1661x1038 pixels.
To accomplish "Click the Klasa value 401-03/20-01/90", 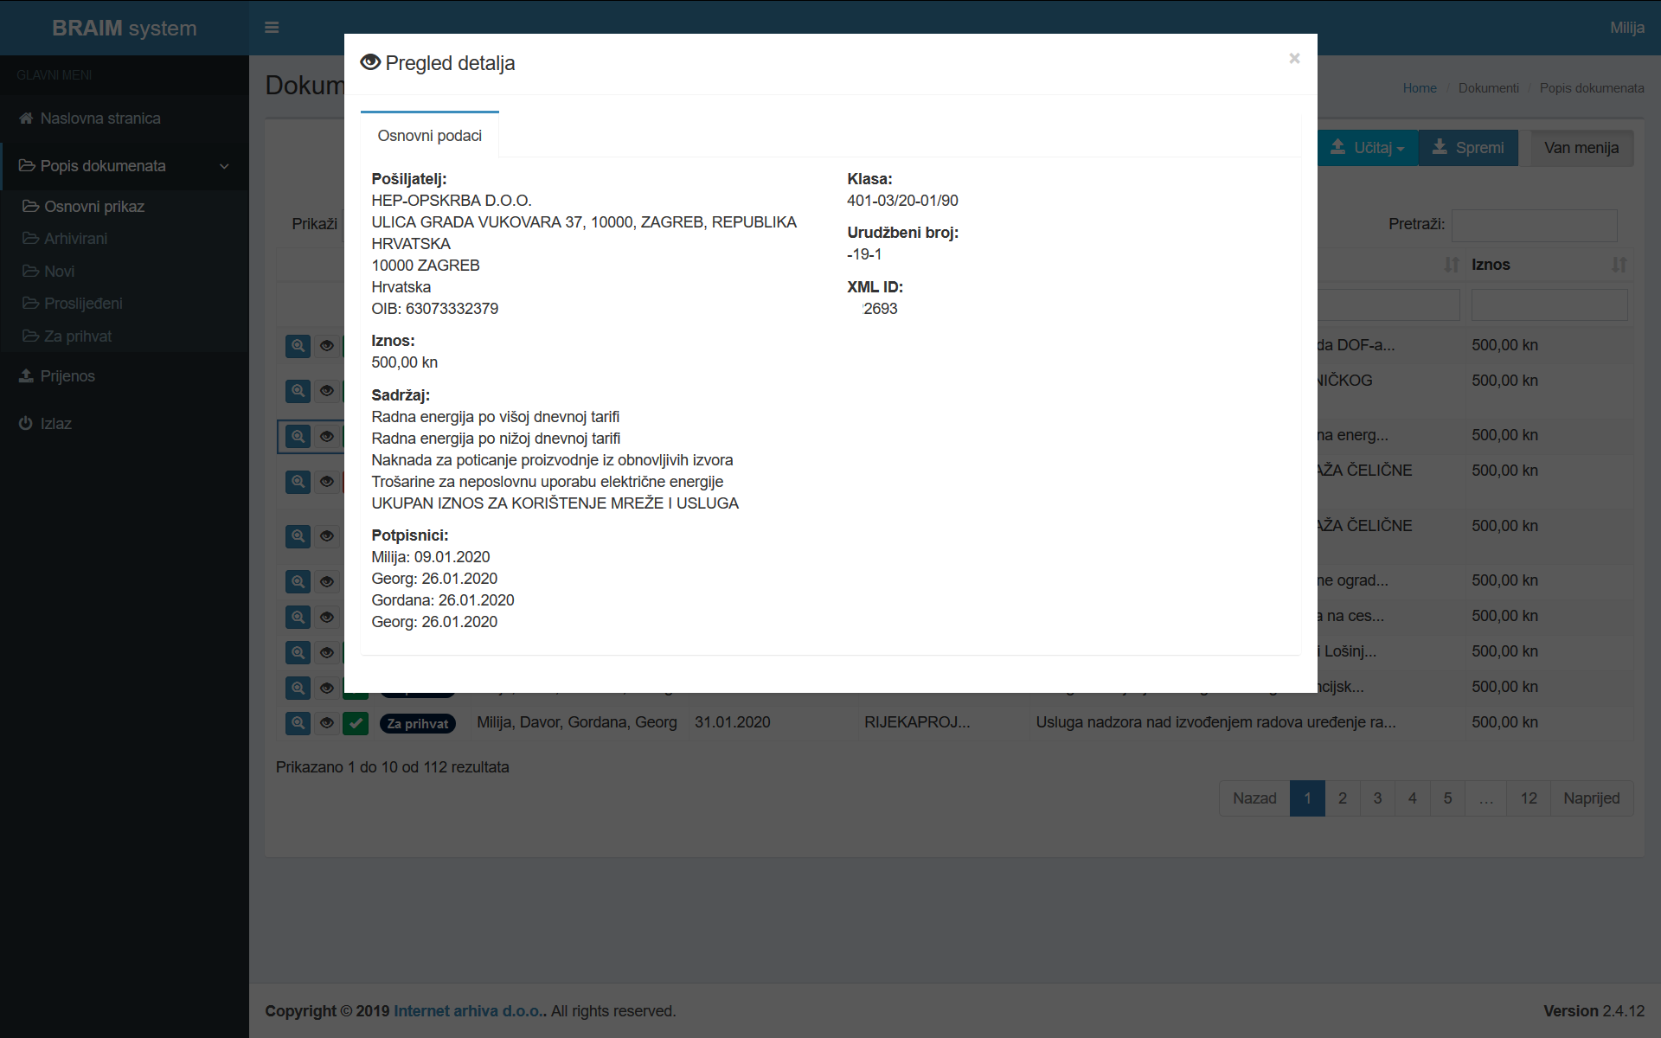I will pos(902,201).
